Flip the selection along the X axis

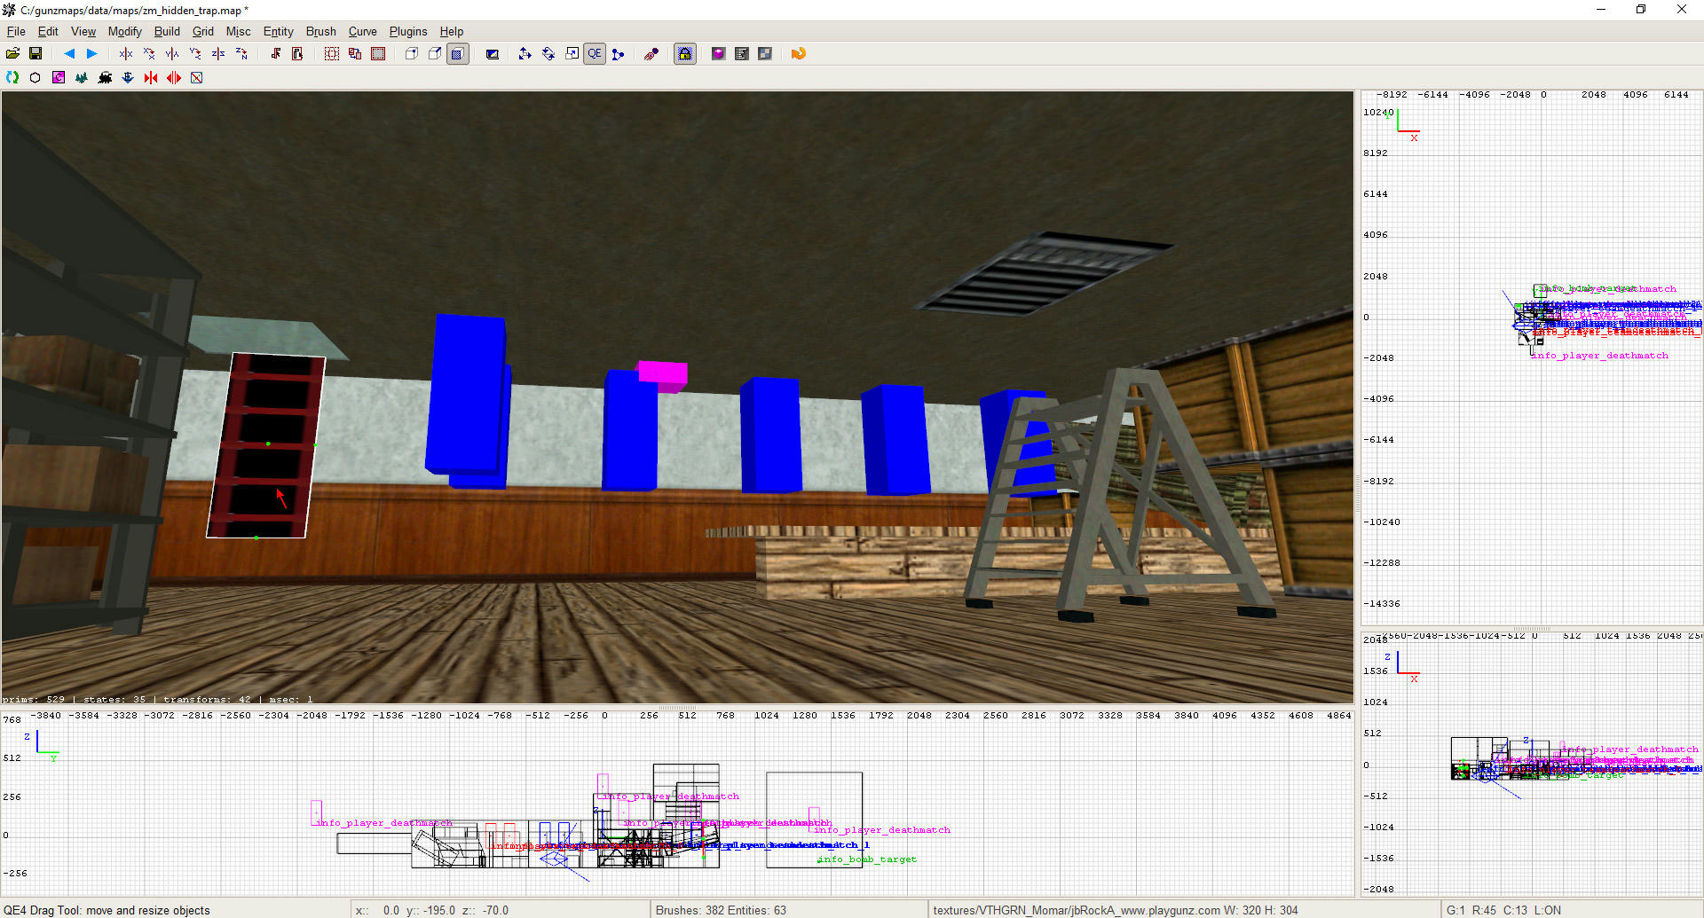(125, 53)
